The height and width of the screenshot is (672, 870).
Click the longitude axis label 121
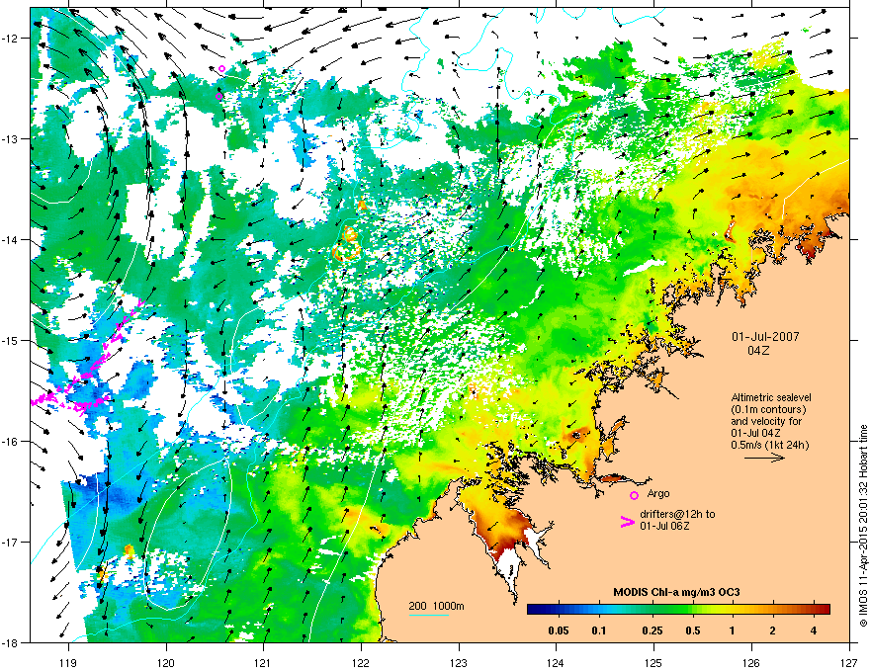tap(263, 662)
